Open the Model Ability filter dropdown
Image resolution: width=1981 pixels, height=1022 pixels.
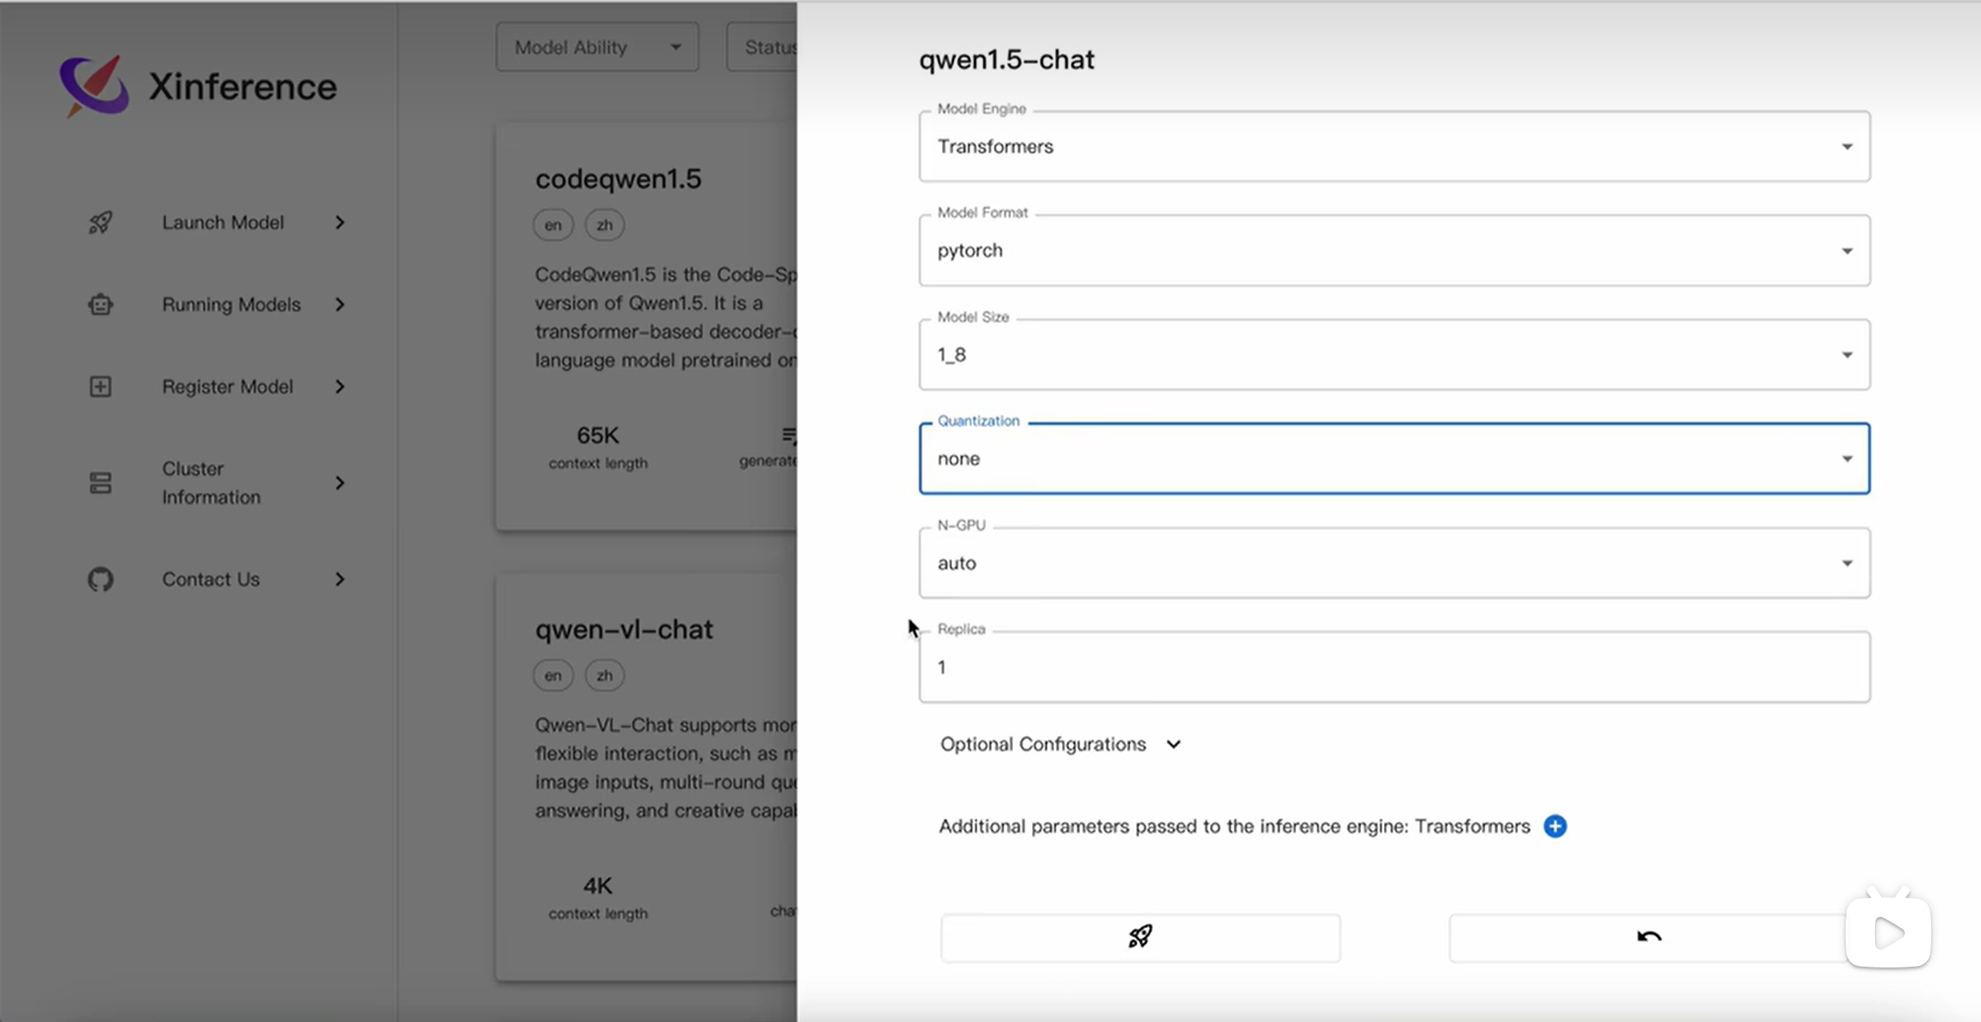(597, 47)
